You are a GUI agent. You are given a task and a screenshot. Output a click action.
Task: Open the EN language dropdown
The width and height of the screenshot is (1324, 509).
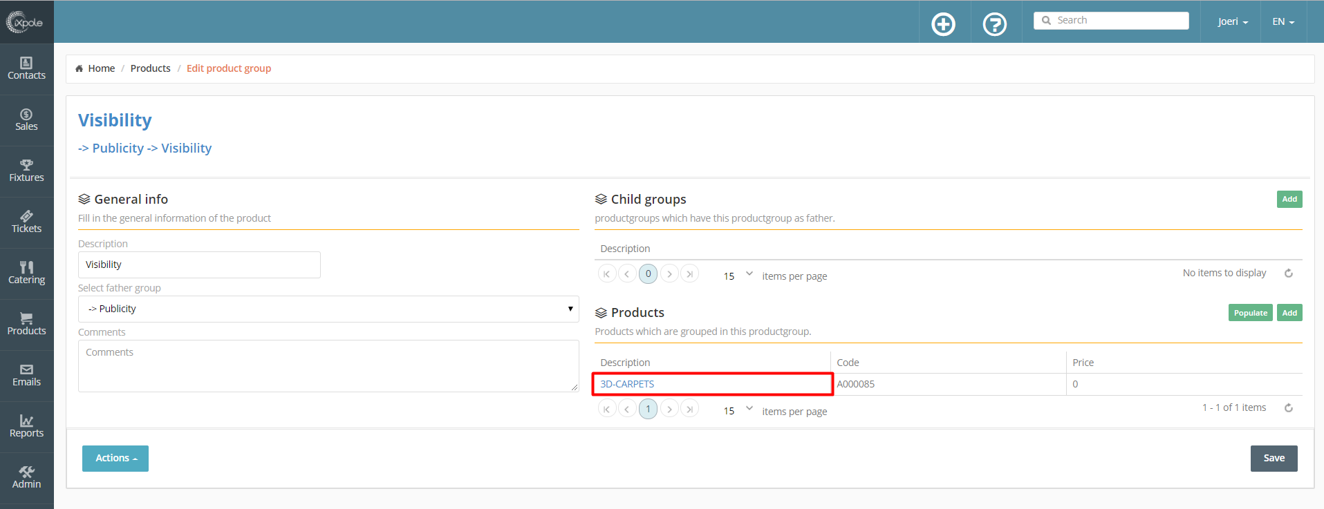[1283, 21]
